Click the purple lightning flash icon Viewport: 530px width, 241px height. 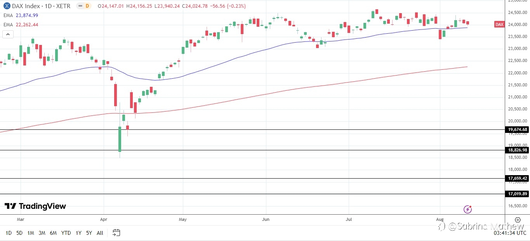tap(468, 209)
